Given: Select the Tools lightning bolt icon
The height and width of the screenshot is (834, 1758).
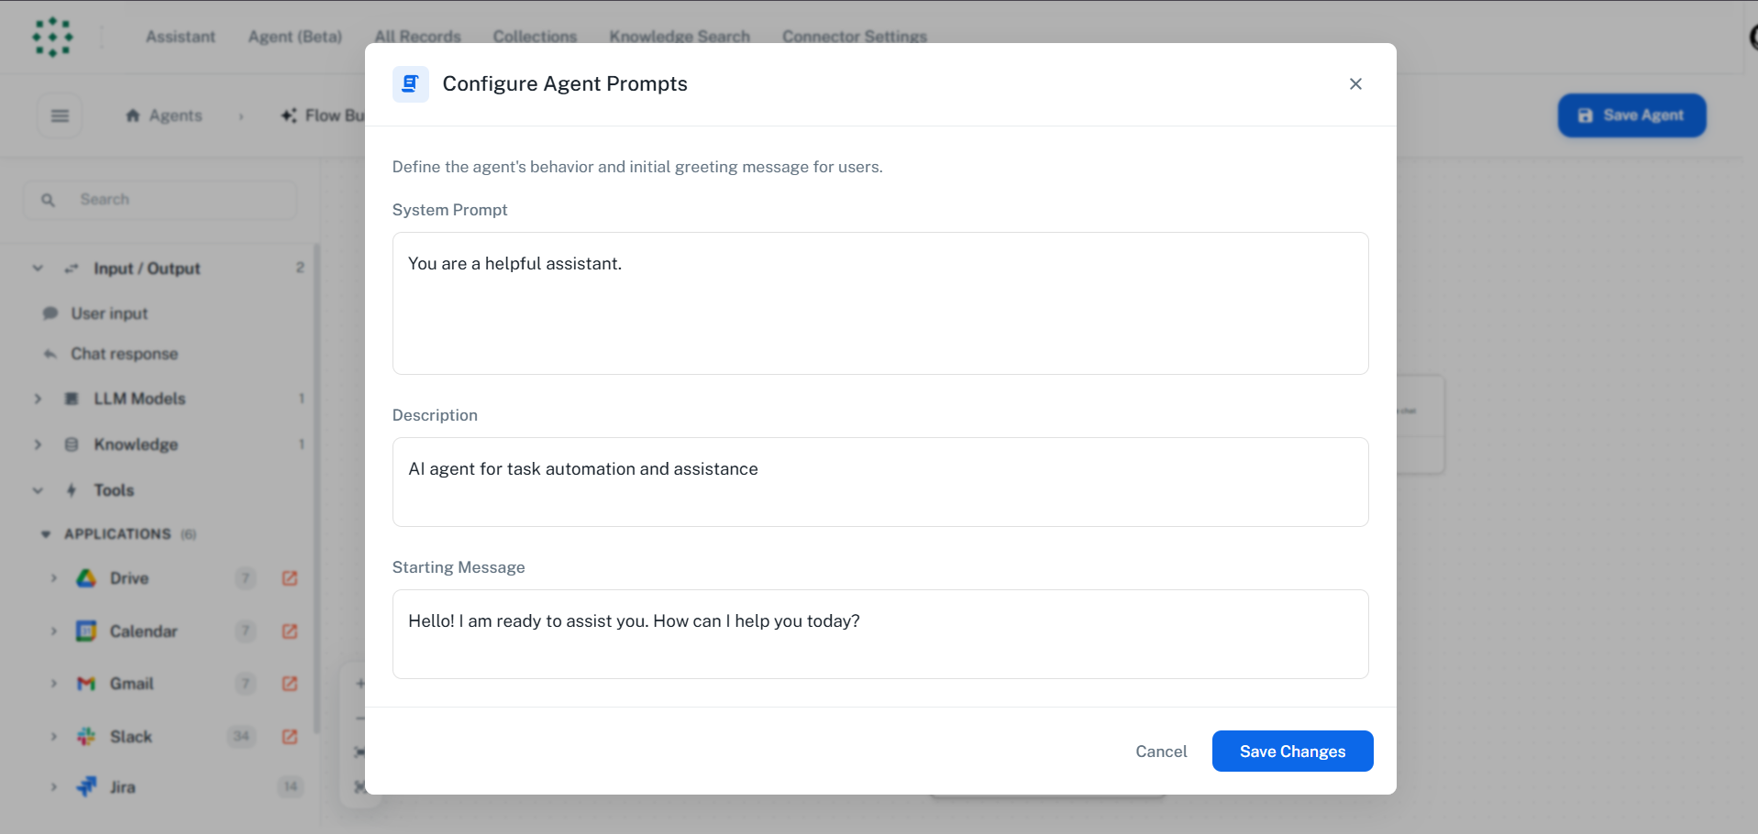Looking at the screenshot, I should (72, 490).
